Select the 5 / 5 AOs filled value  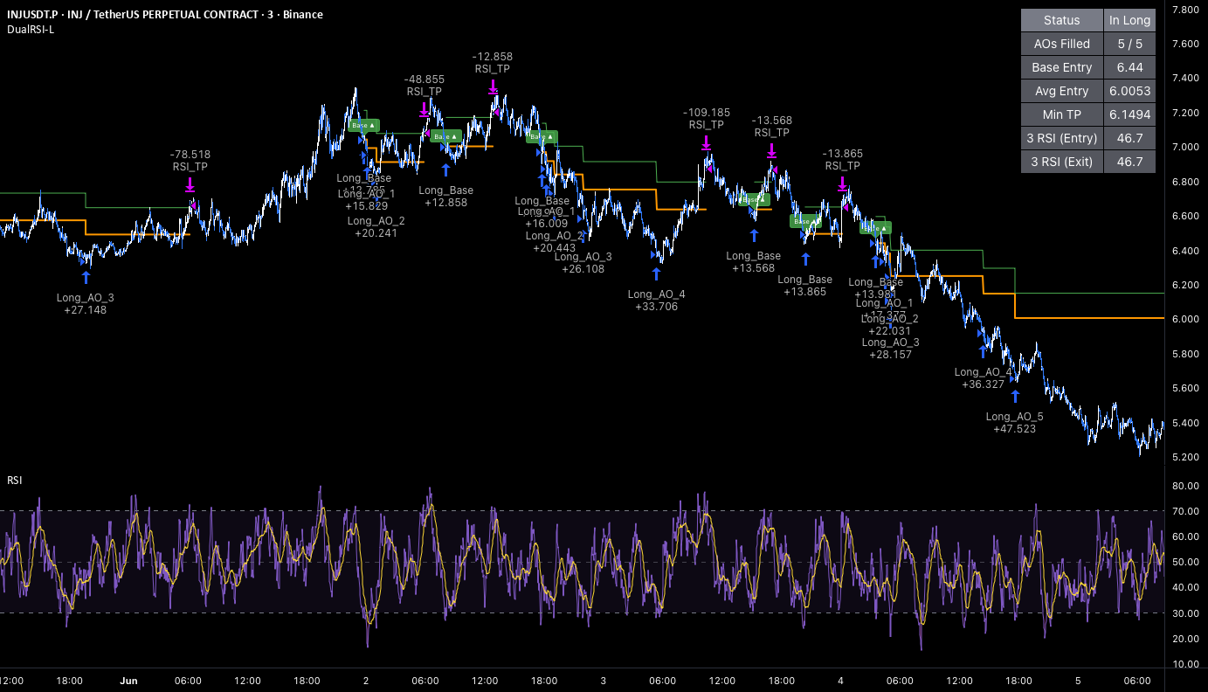point(1129,44)
